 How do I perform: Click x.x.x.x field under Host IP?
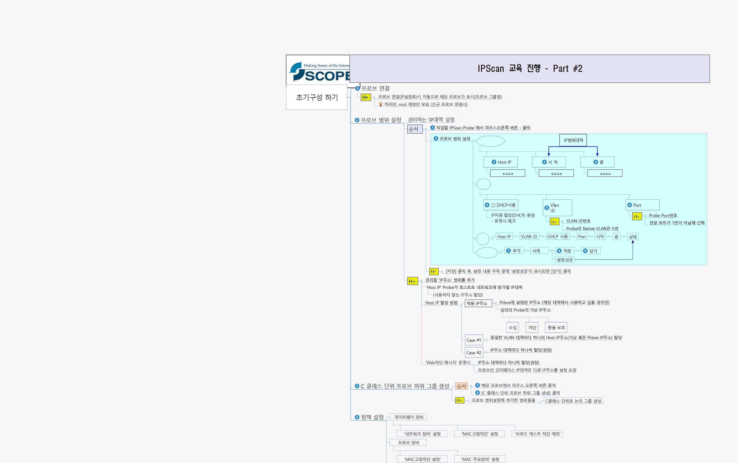(x=507, y=173)
